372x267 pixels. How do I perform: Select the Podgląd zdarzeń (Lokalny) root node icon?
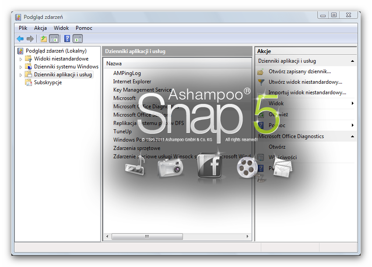[21, 51]
